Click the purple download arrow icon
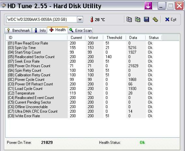The height and width of the screenshot is (151, 185). [148, 6]
